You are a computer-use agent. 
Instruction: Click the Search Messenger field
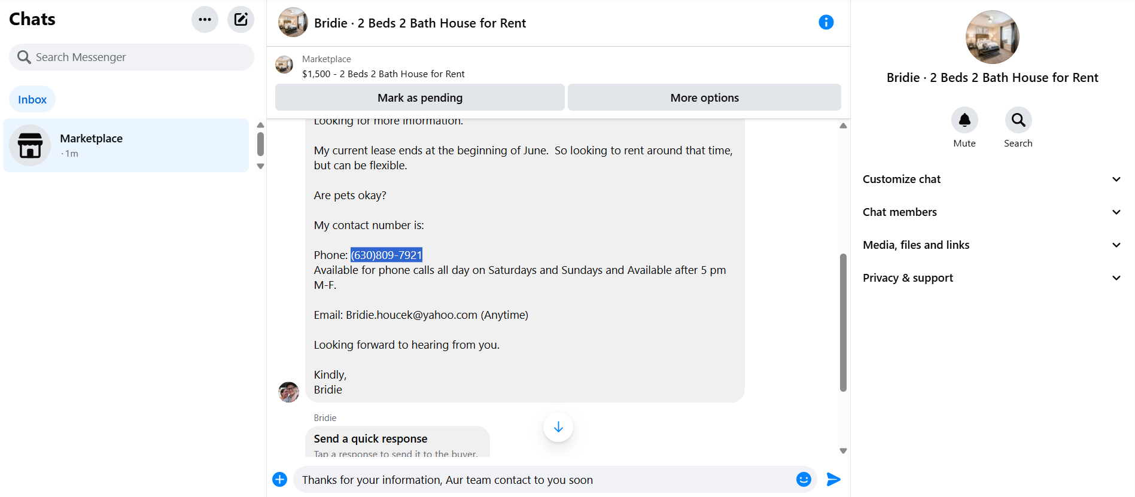[x=132, y=57]
